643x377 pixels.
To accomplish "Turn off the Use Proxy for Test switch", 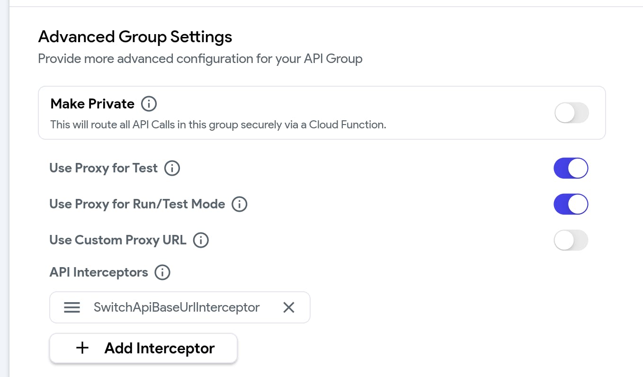I will (571, 168).
